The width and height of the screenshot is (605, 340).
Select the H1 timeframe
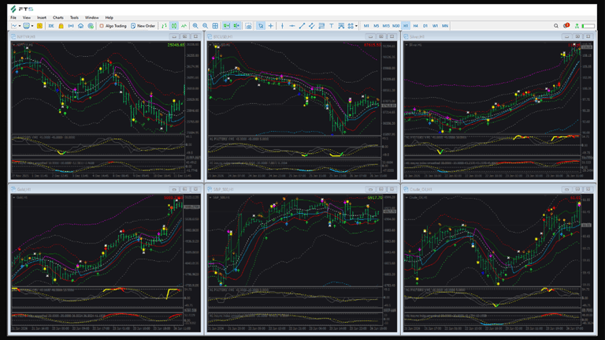[x=406, y=26]
